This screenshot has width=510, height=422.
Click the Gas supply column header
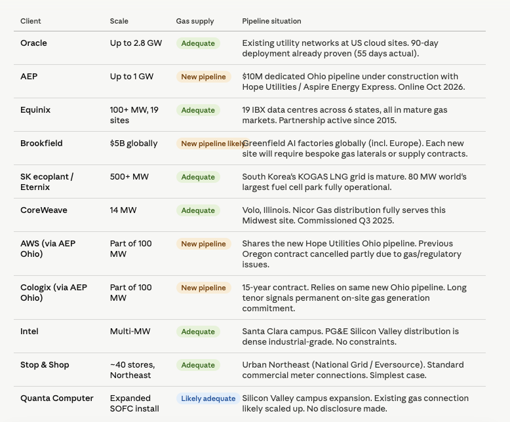coord(195,21)
